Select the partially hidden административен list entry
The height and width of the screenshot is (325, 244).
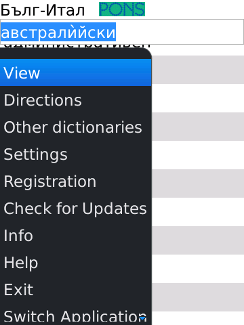(77, 46)
